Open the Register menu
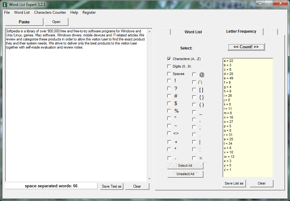Image resolution: width=290 pixels, height=201 pixels. click(x=89, y=12)
